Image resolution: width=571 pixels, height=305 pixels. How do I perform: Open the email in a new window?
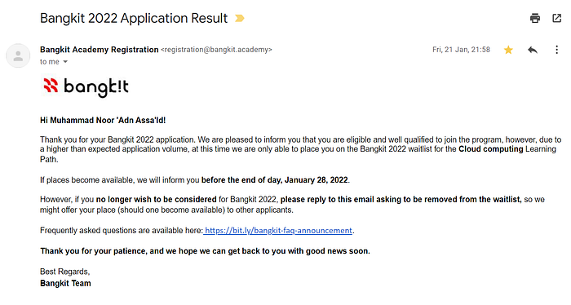[557, 18]
